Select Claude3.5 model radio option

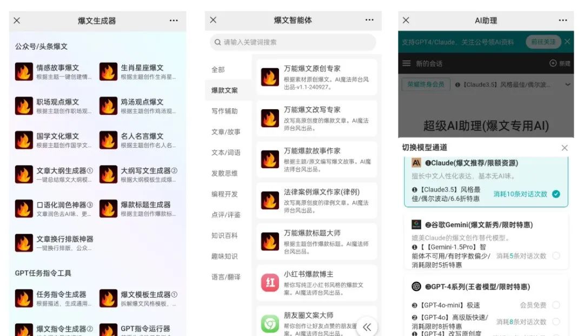click(x=556, y=194)
